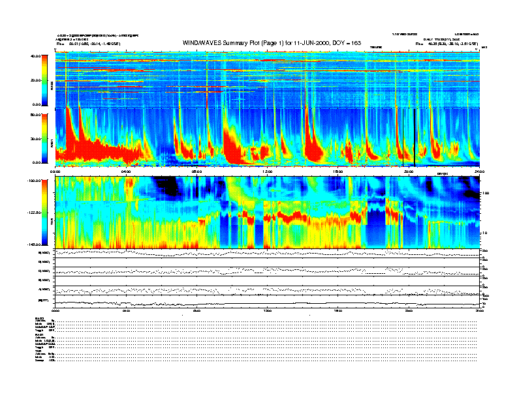This screenshot has width=517, height=399.
Task: Click the first dotted line plot below TNR
Action: (268, 253)
